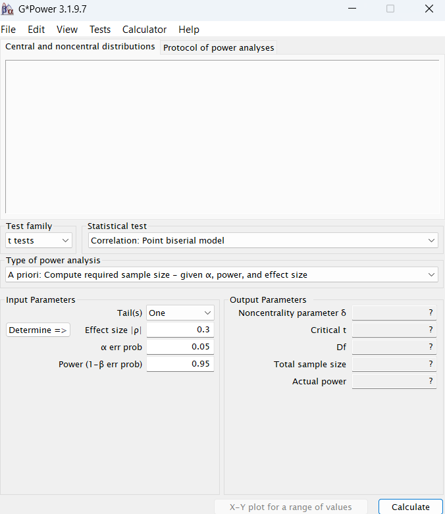
Task: Click the G*Power app icon in title bar
Action: point(7,9)
